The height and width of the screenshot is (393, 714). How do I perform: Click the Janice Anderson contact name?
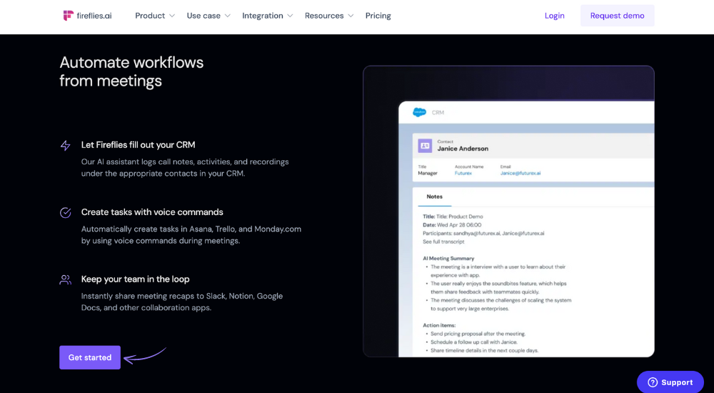(463, 149)
